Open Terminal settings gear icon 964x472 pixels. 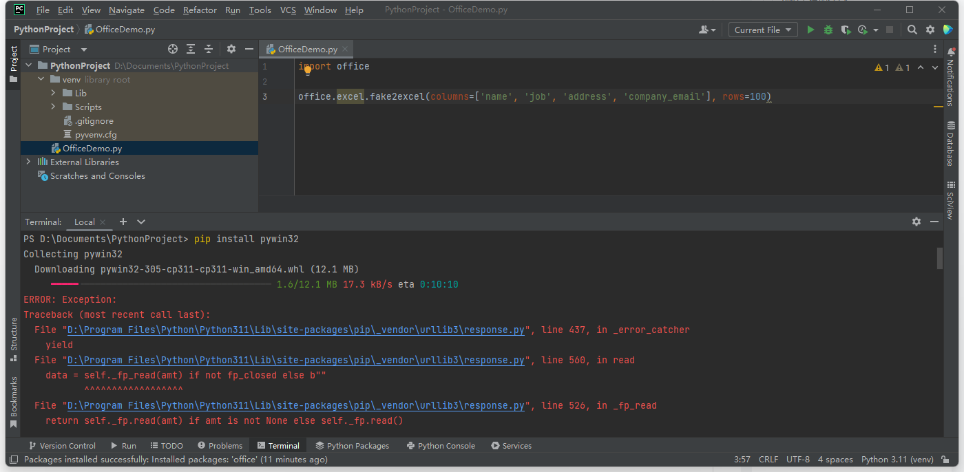pyautogui.click(x=916, y=222)
